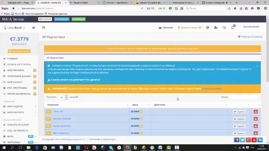Open Помощь по разделу help link
Viewport: 269px width, 151px height.
251,36
